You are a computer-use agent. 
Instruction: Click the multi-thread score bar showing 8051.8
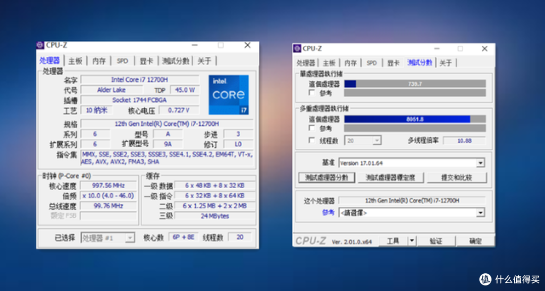point(415,119)
